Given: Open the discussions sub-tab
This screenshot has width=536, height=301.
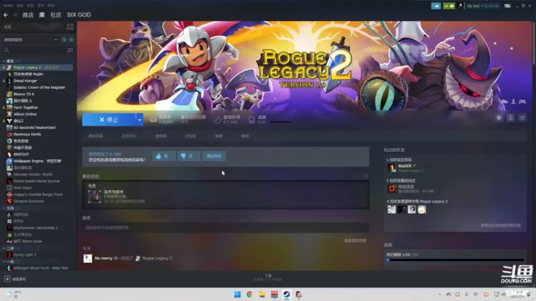Looking at the screenshot, I should [191, 136].
